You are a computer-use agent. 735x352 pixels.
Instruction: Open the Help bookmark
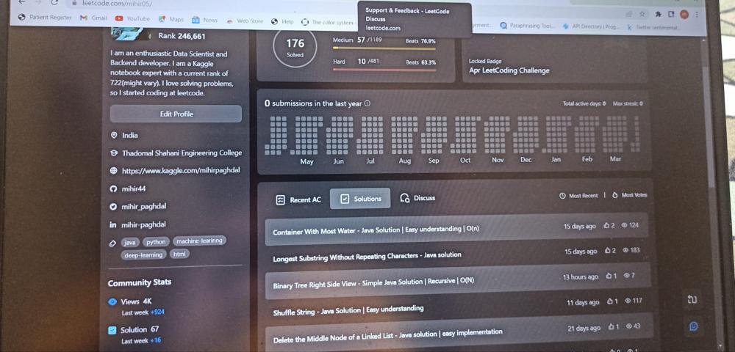pyautogui.click(x=282, y=21)
